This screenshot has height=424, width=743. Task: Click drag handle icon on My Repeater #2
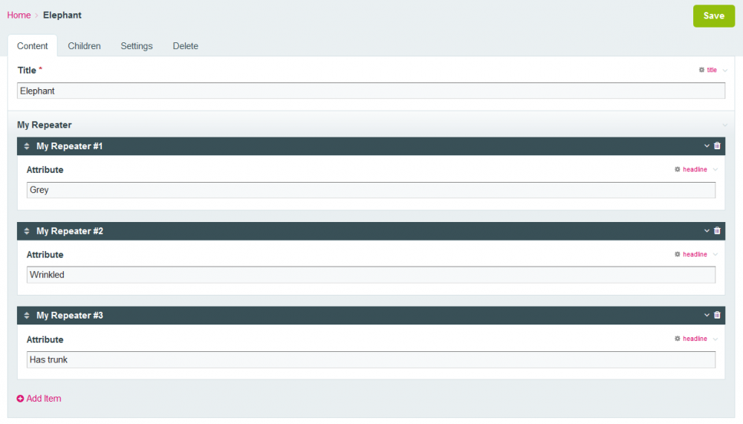click(x=27, y=231)
